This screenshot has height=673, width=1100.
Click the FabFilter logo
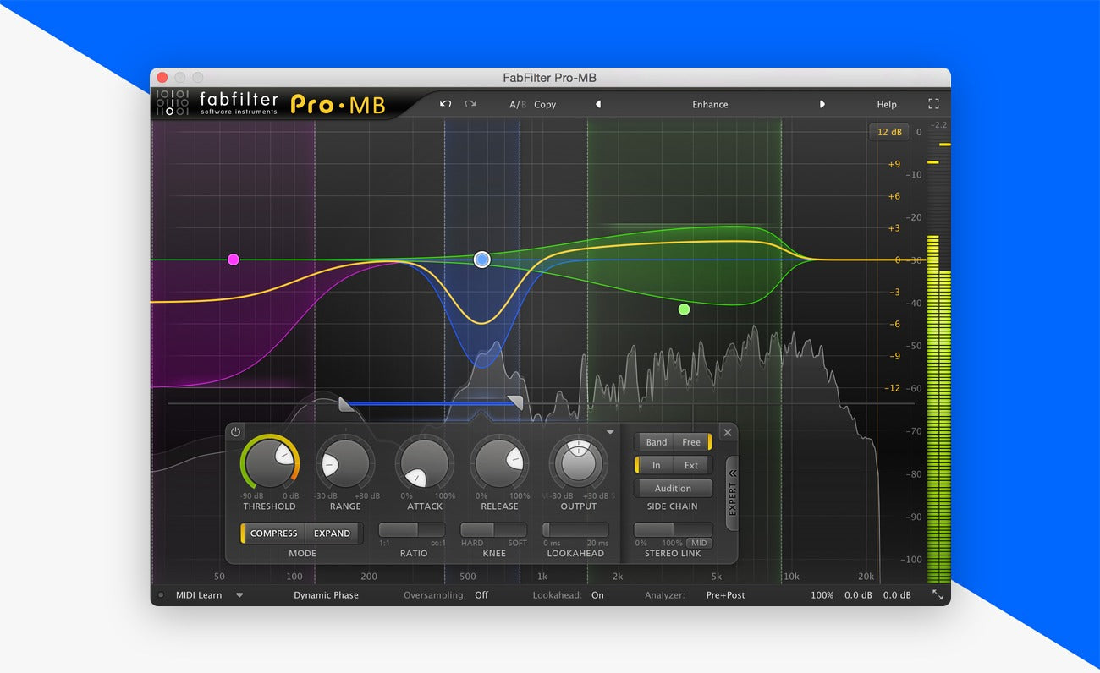pyautogui.click(x=217, y=102)
